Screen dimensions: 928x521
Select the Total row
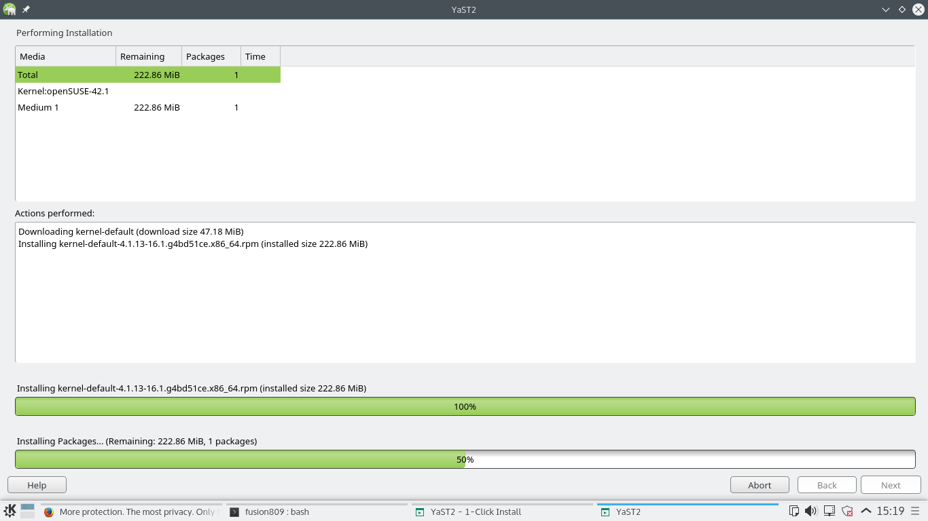148,75
